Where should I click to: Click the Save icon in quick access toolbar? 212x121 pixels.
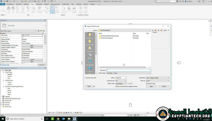point(7,1)
